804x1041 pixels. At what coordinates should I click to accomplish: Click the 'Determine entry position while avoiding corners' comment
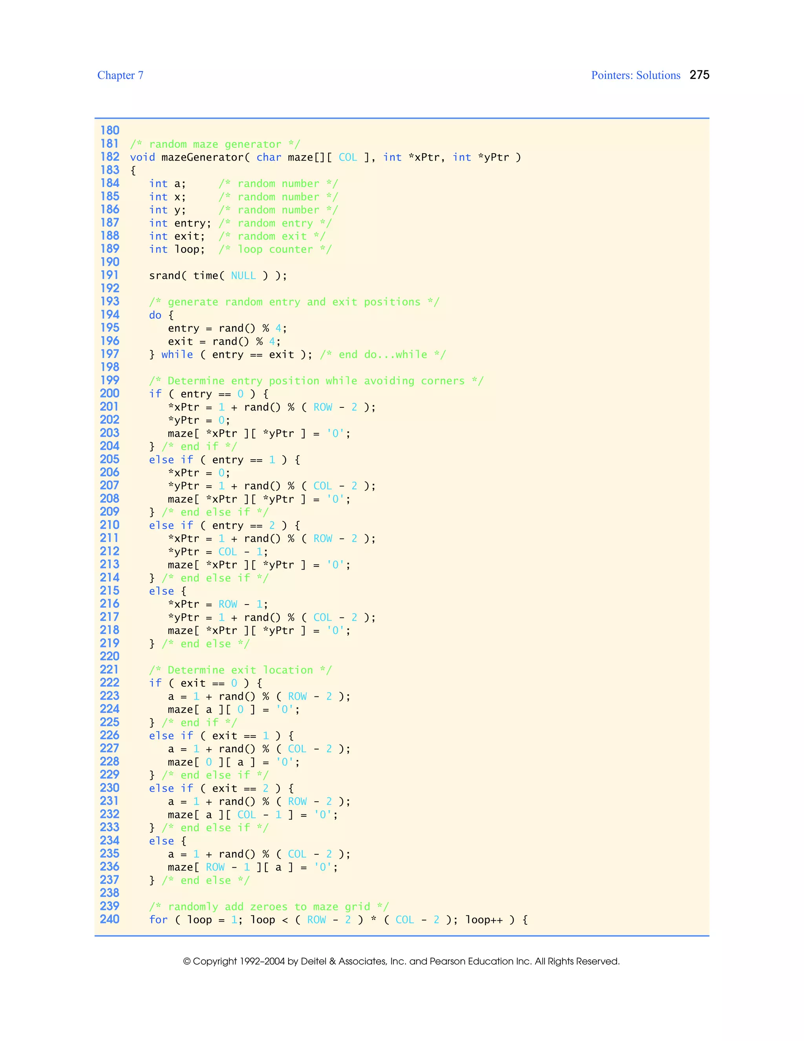tap(316, 381)
